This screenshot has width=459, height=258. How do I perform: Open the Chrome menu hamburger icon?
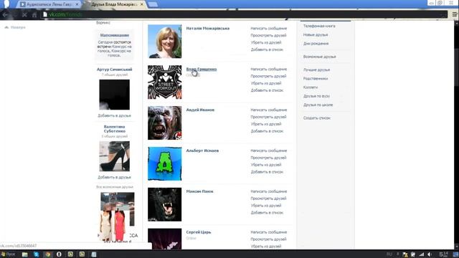pos(455,14)
